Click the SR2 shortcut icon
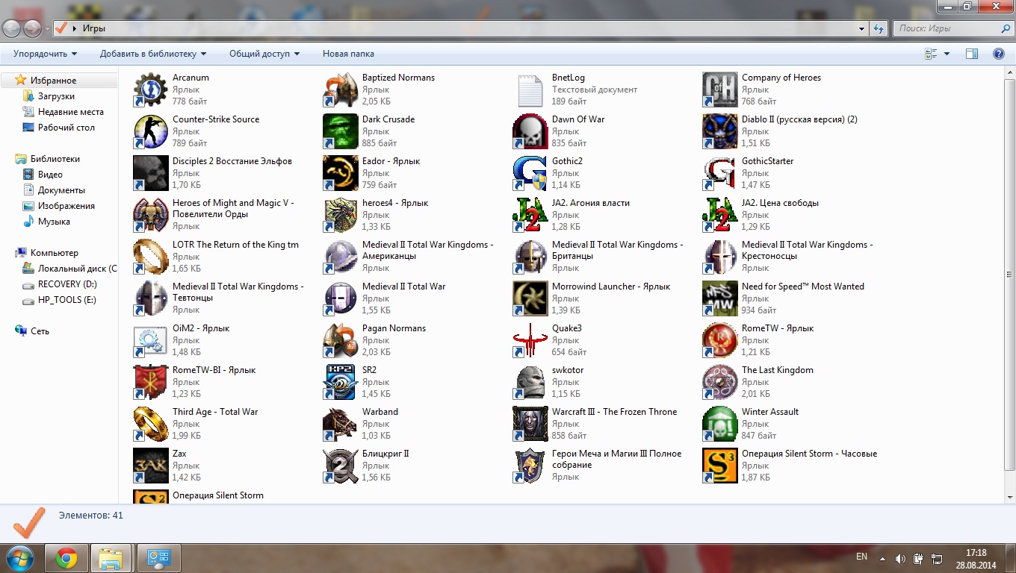 (341, 382)
